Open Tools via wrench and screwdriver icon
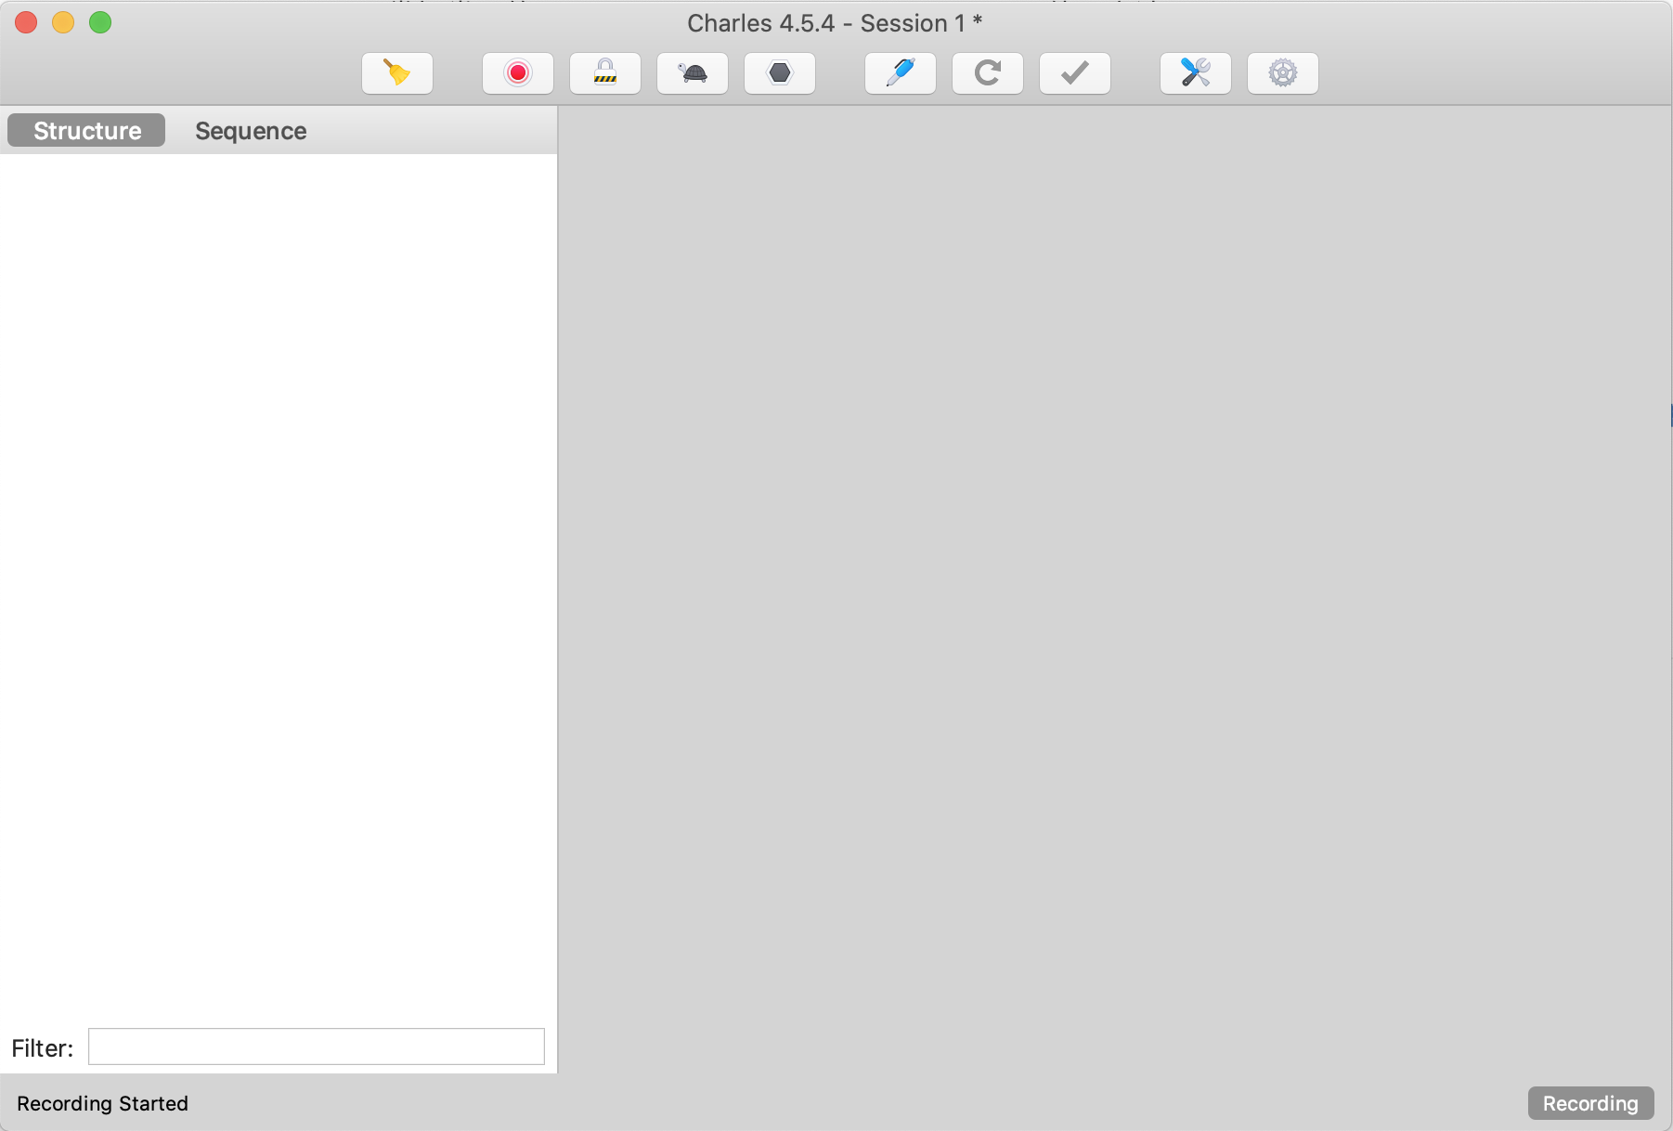This screenshot has width=1673, height=1131. click(1196, 73)
